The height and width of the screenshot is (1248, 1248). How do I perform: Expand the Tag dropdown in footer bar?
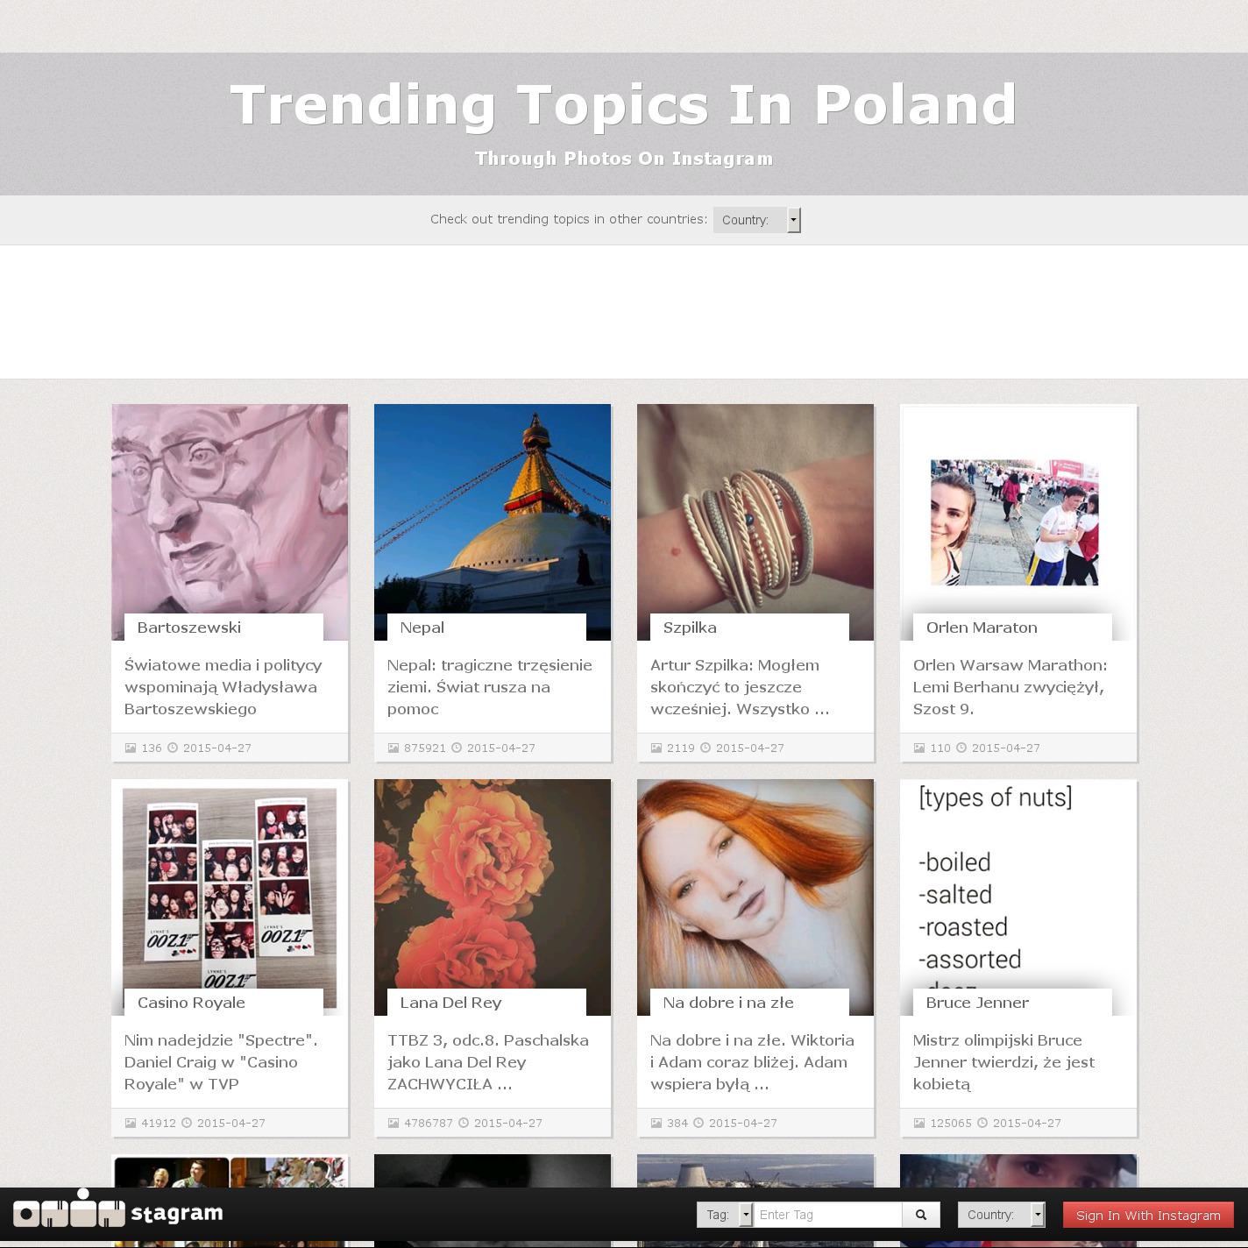click(725, 1215)
